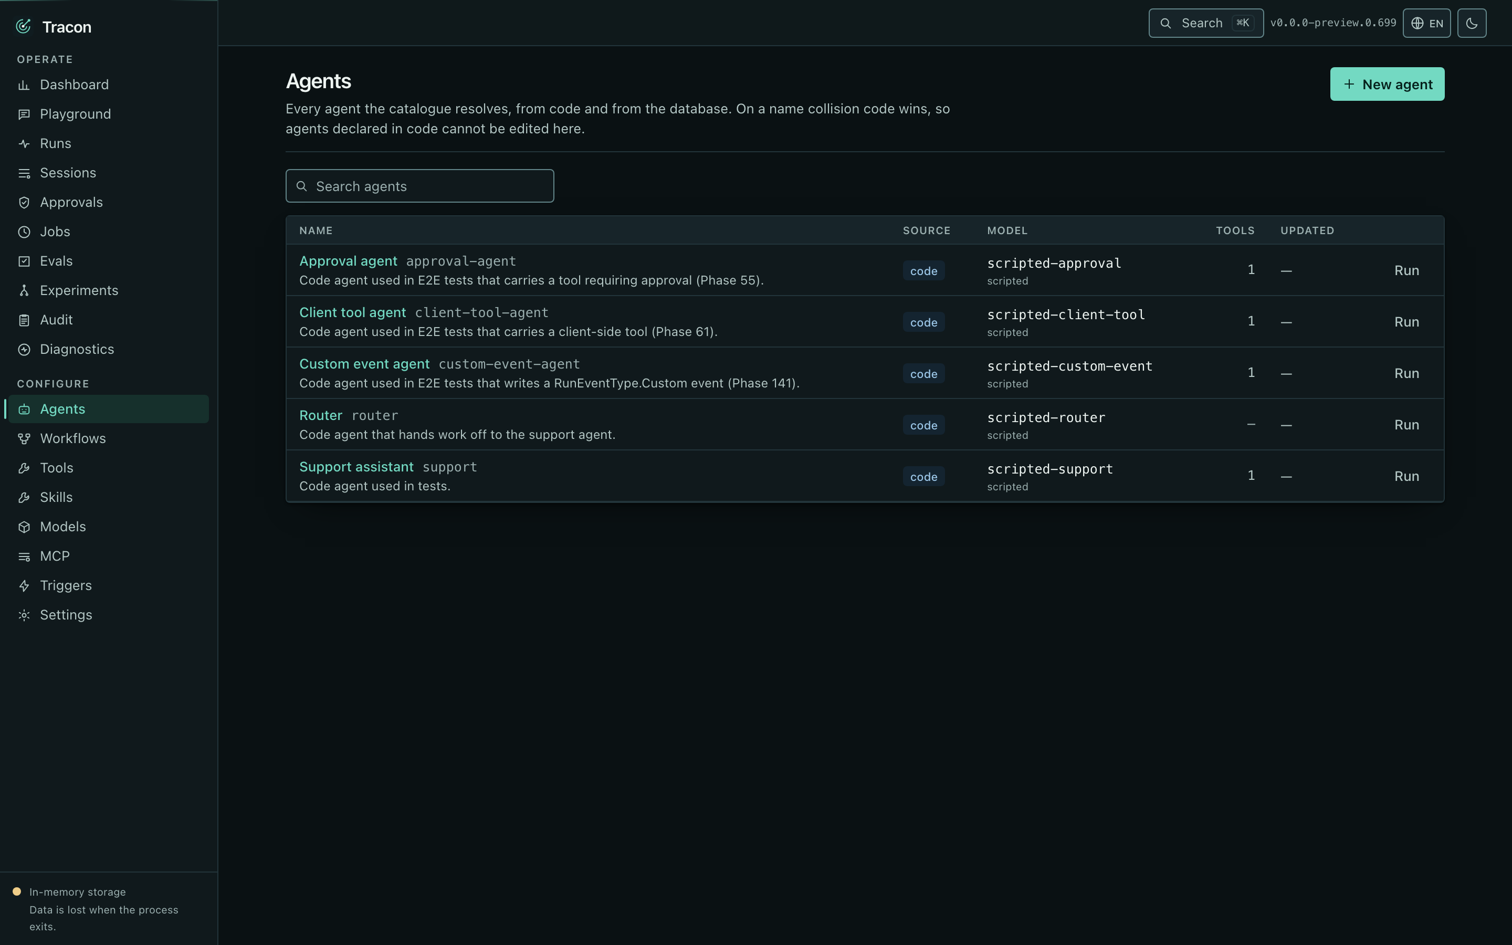Click the version v0.0.0-preview.0.699 text
1512x945 pixels.
(x=1332, y=23)
